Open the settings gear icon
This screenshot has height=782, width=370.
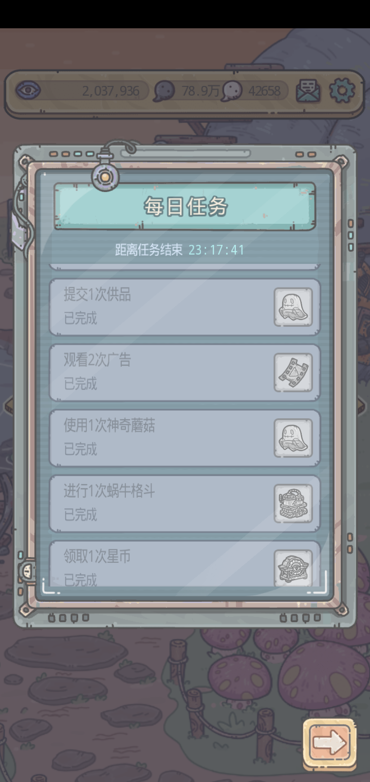(x=342, y=91)
